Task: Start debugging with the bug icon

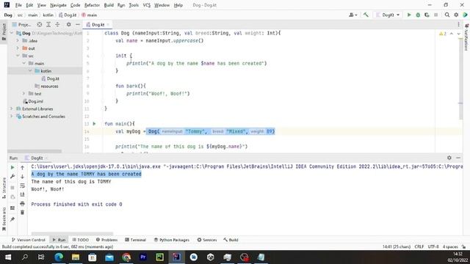Action: (418, 15)
